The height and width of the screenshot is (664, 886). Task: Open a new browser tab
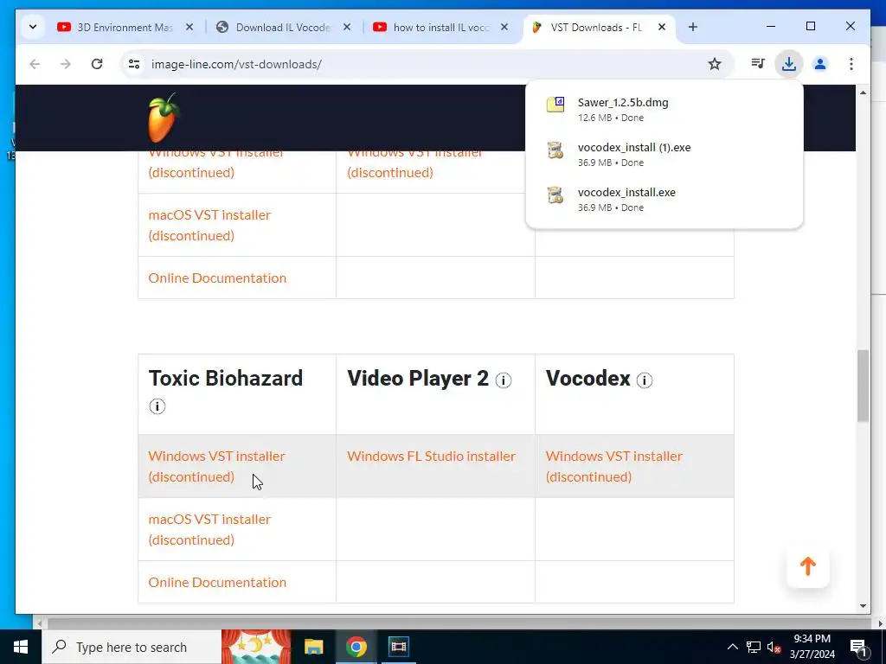693,27
